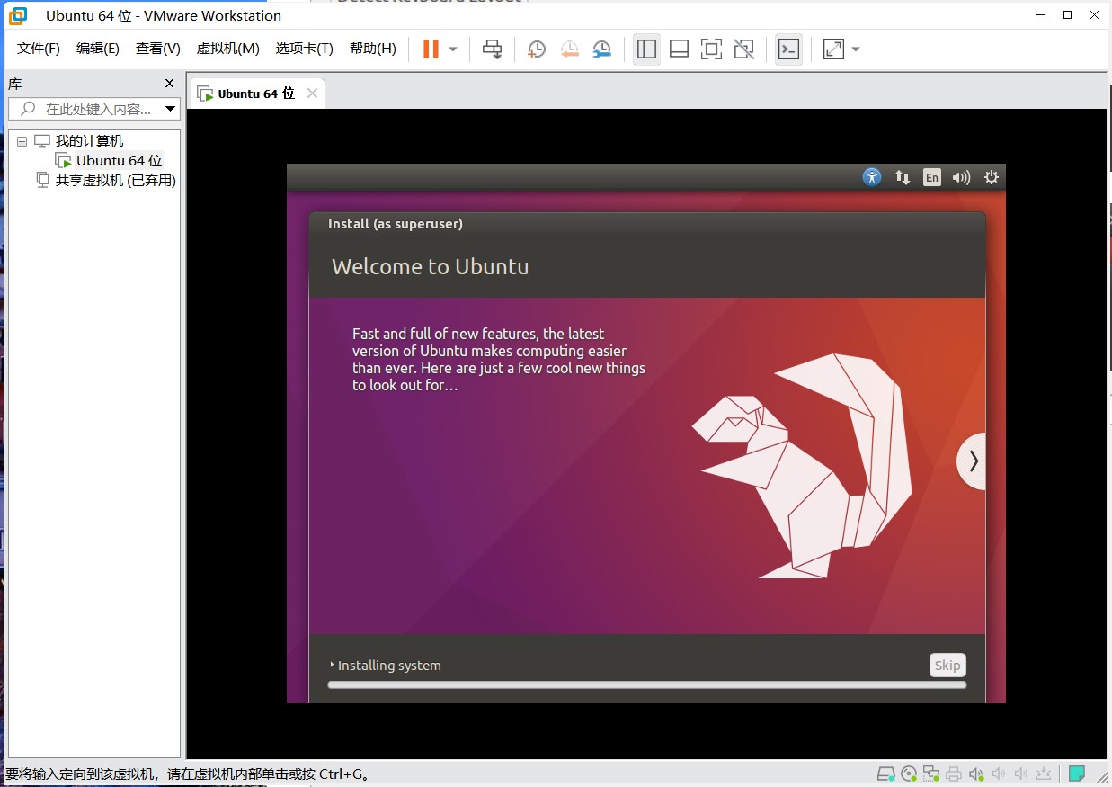Viewport: 1112px width, 787px height.
Task: Expand the Installing system details triangle
Action: pos(332,666)
